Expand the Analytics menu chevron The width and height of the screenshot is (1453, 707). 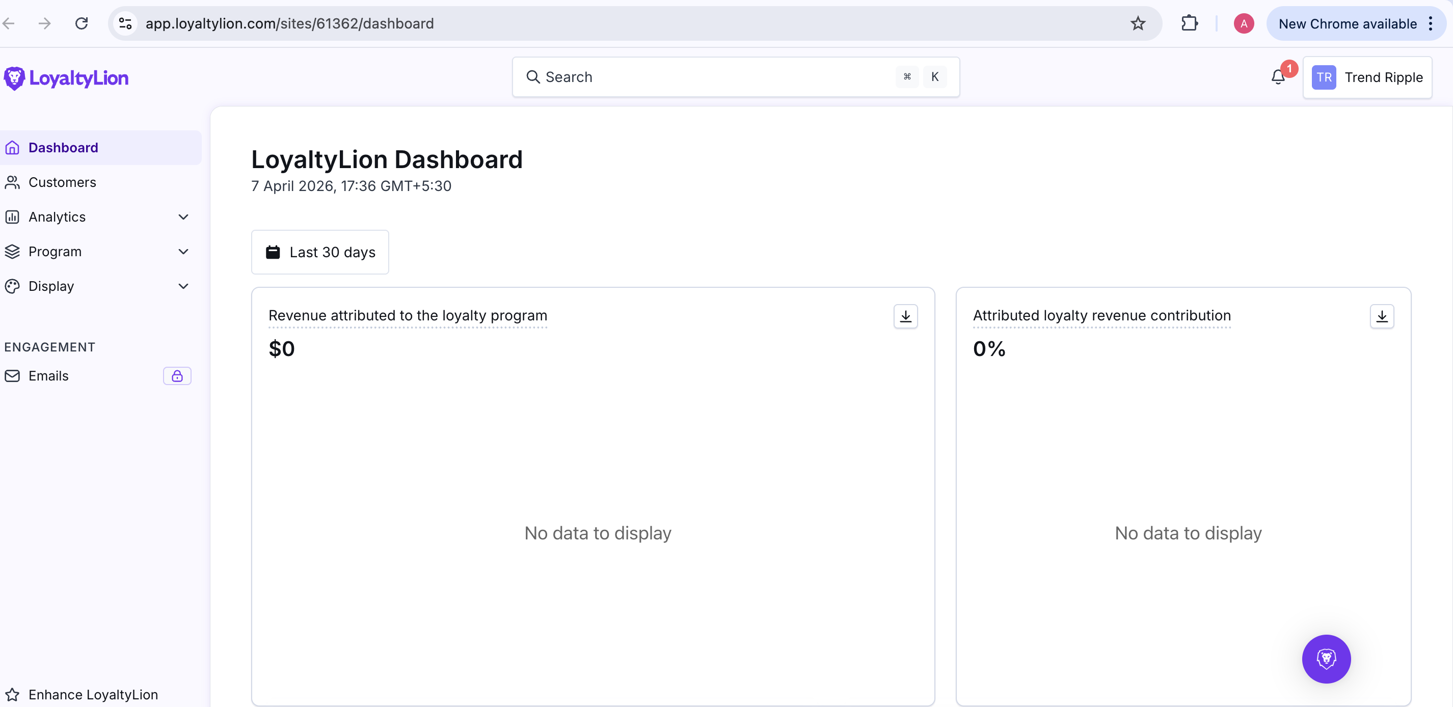[x=183, y=217]
